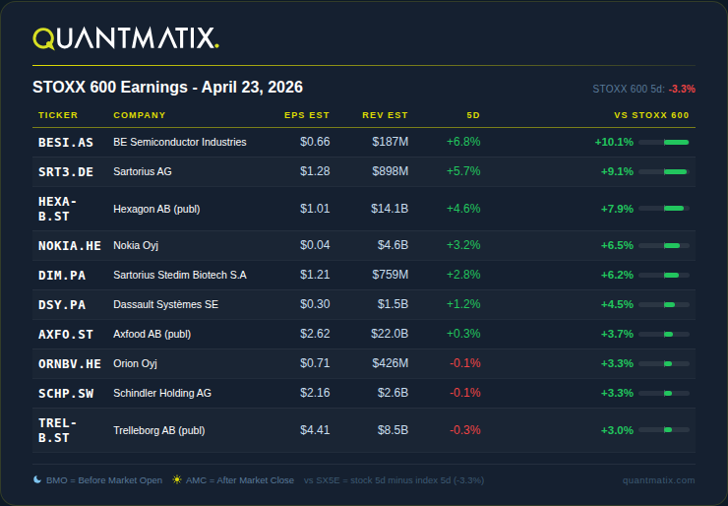
Task: Click the +10.1% vs STOXX value
Action: pyautogui.click(x=614, y=142)
